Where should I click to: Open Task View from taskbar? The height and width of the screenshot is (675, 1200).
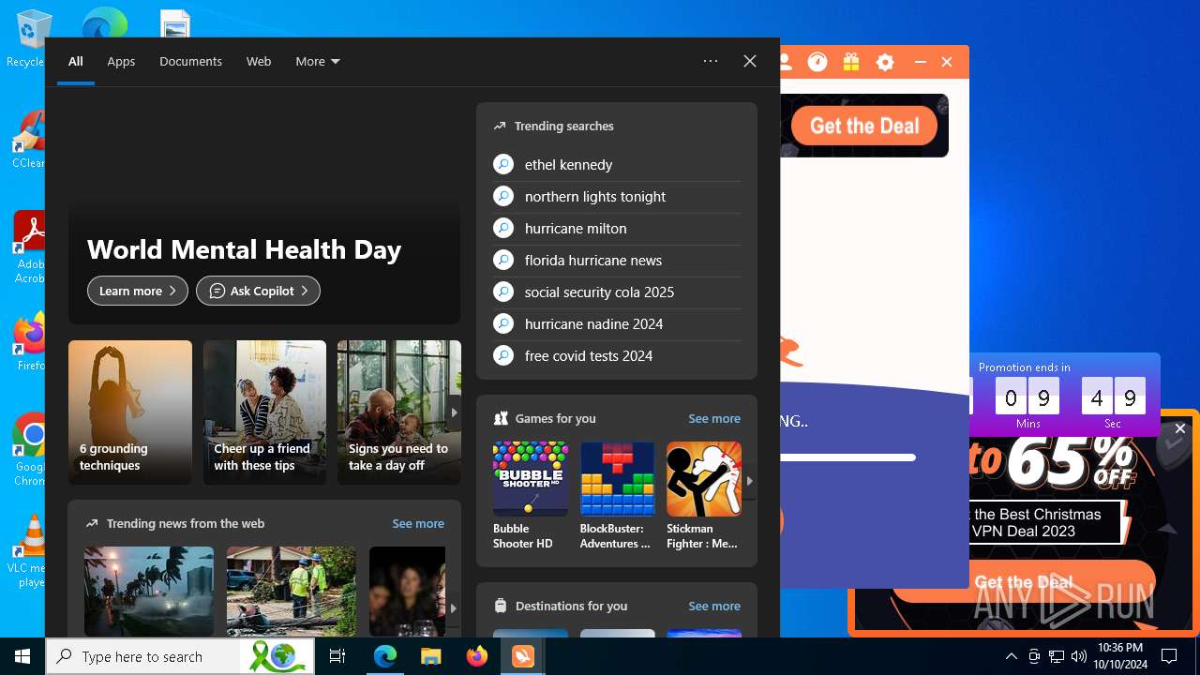click(x=337, y=656)
